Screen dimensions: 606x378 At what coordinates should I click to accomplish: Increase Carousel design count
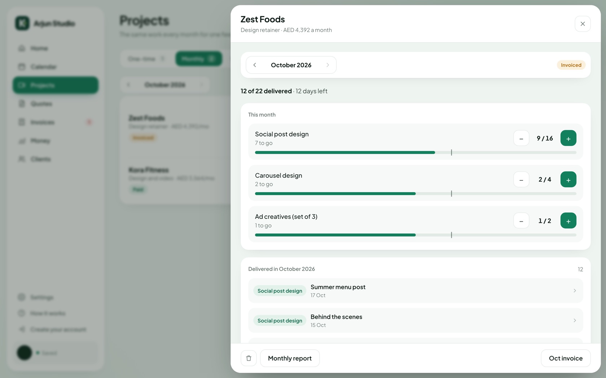[568, 180]
